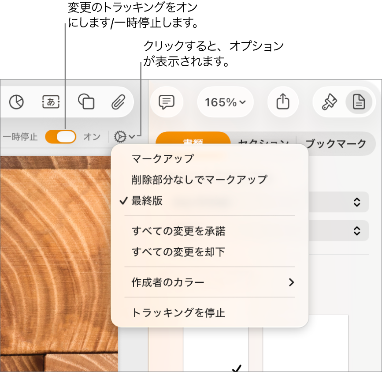Open the Shape insert icon
The width and height of the screenshot is (382, 372).
pos(86,101)
